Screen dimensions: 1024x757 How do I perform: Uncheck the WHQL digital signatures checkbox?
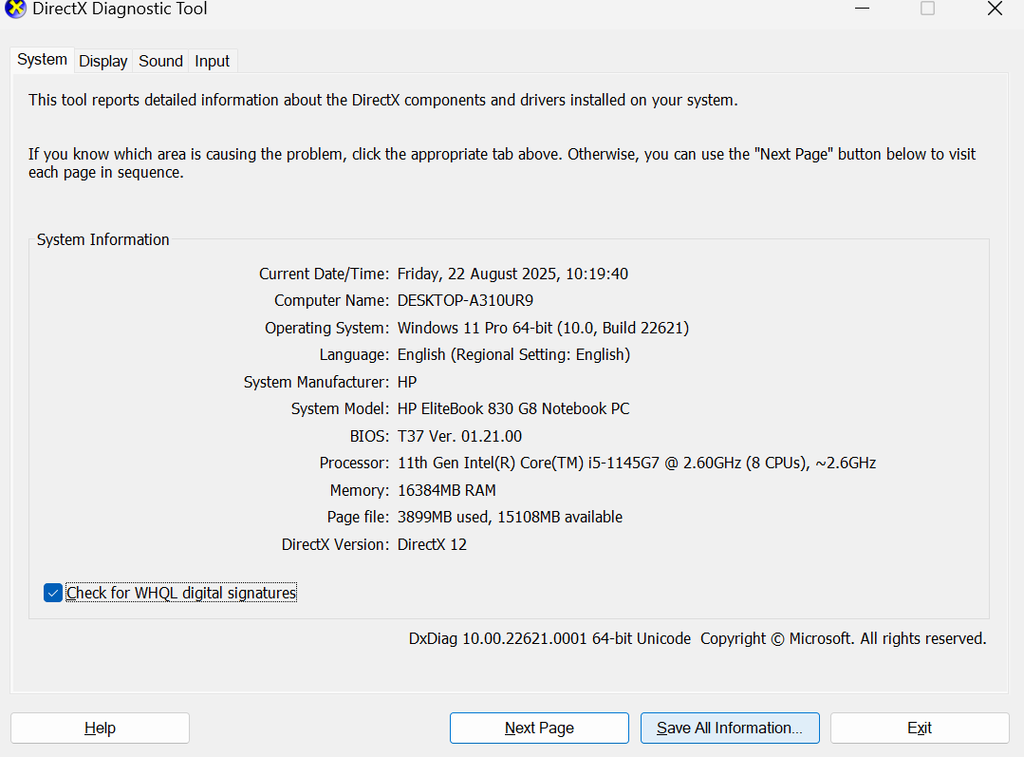[53, 593]
